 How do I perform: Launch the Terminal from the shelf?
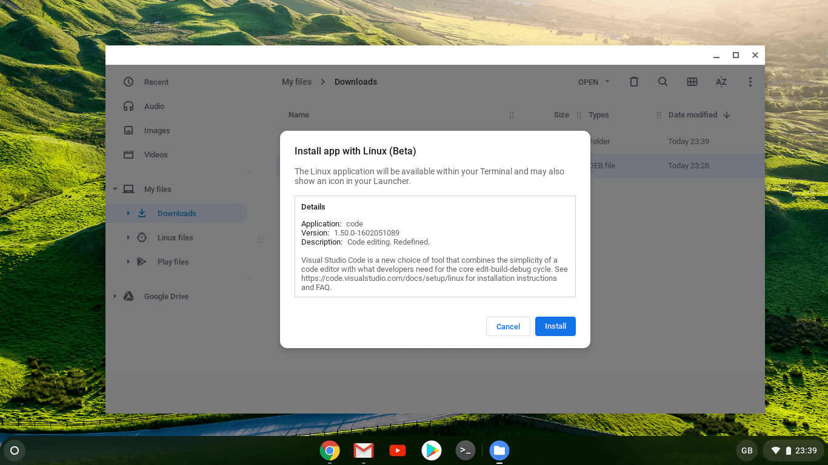pyautogui.click(x=466, y=450)
